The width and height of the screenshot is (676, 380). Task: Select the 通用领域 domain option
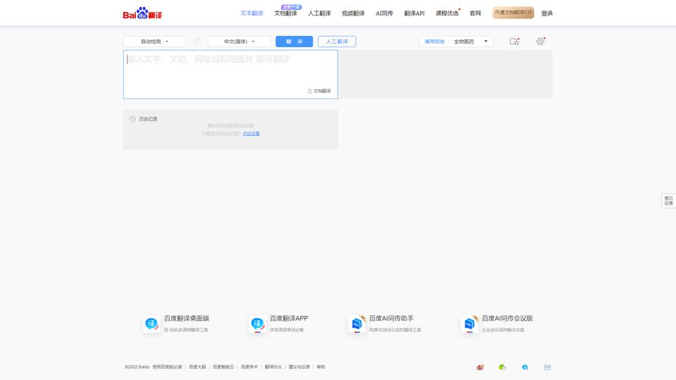pyautogui.click(x=434, y=42)
